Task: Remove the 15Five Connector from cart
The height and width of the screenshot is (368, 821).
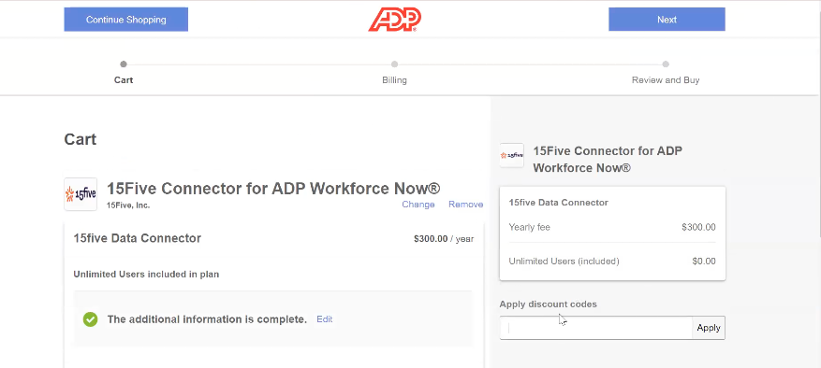Action: tap(466, 205)
